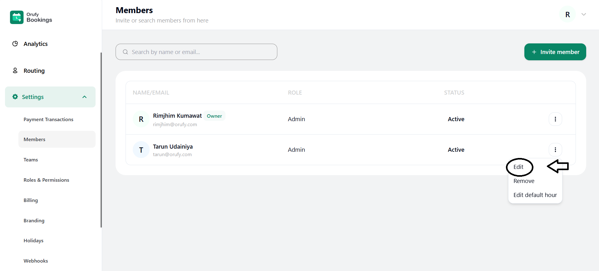This screenshot has height=271, width=599.
Task: Open three-dot menu for Rimjhim Kumawat
Action: 555,119
